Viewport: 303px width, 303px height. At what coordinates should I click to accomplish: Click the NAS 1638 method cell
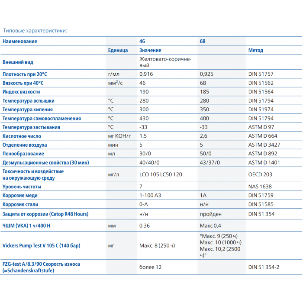(x=260, y=187)
